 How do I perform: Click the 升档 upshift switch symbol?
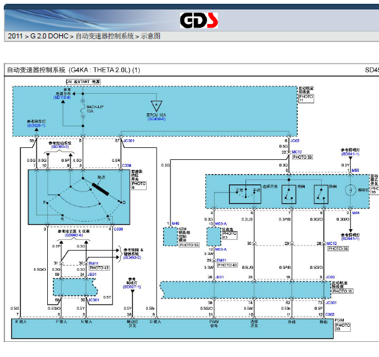[x=289, y=195]
